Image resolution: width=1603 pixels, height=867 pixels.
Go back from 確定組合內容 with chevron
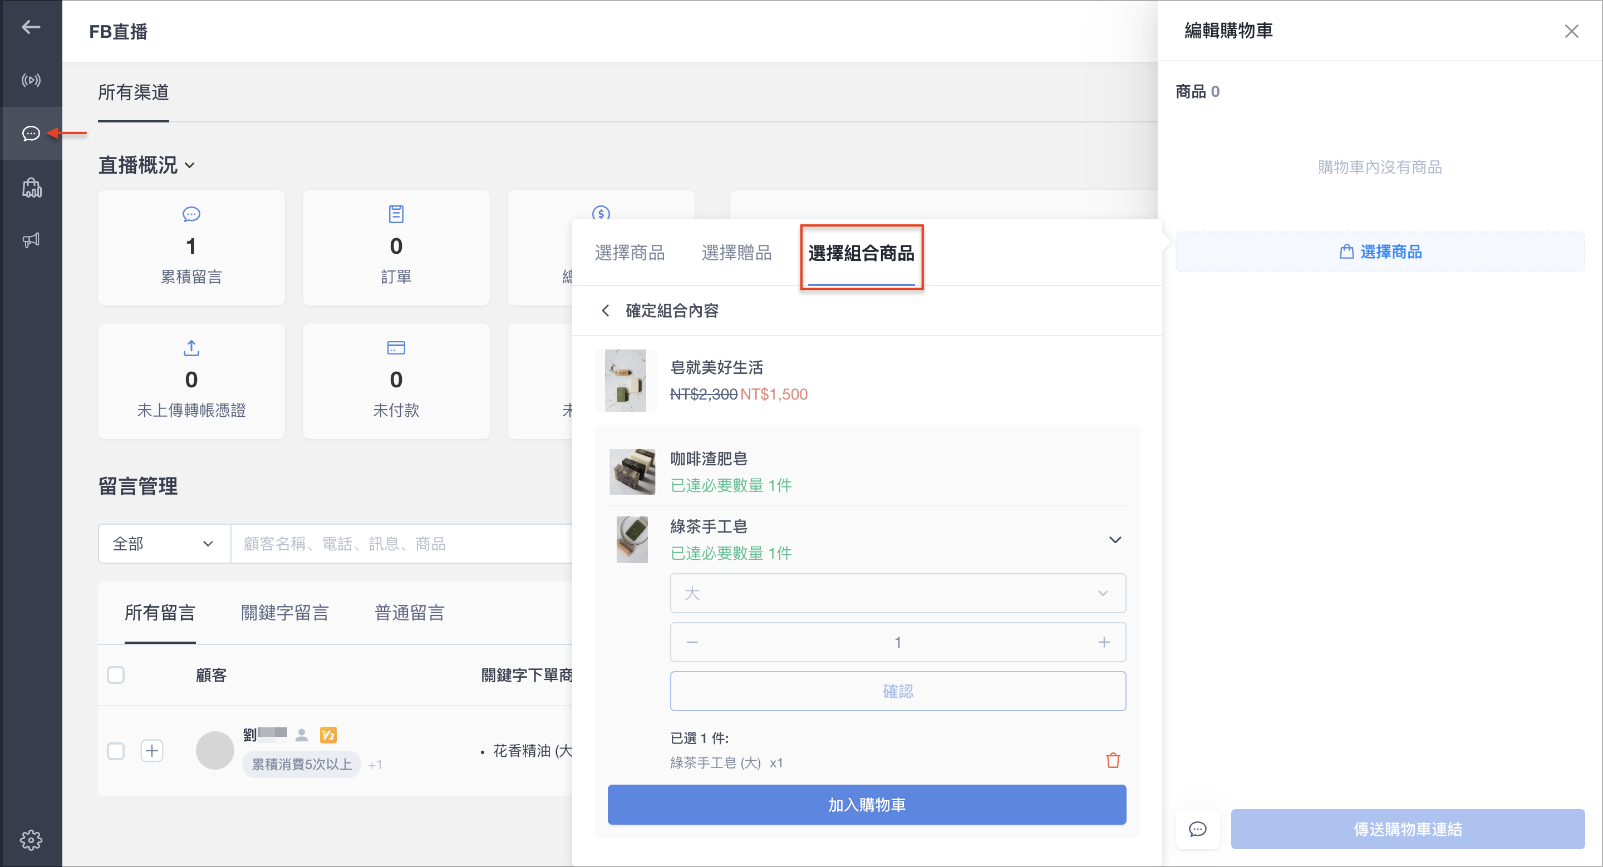click(x=605, y=311)
